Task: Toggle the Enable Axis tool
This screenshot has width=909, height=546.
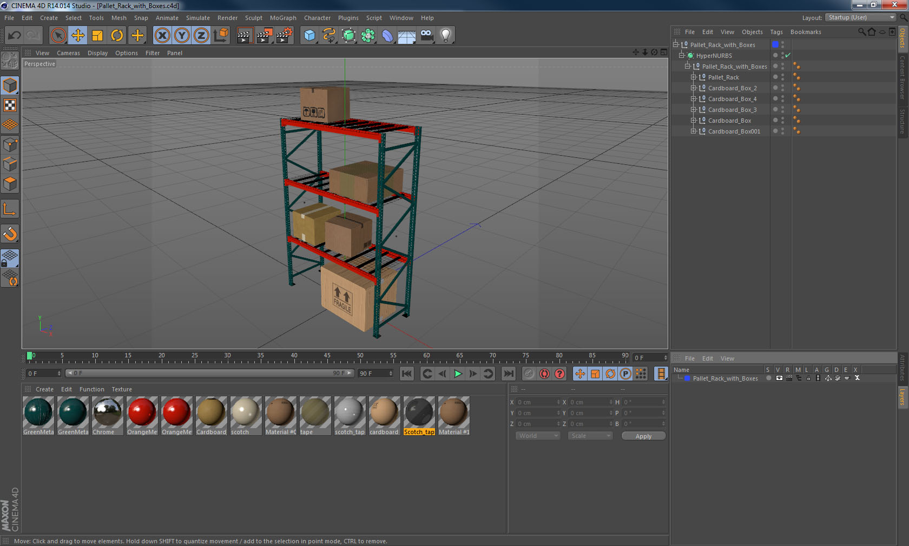Action: click(x=10, y=209)
